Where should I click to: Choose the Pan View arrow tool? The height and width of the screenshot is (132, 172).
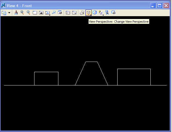tap(54, 12)
